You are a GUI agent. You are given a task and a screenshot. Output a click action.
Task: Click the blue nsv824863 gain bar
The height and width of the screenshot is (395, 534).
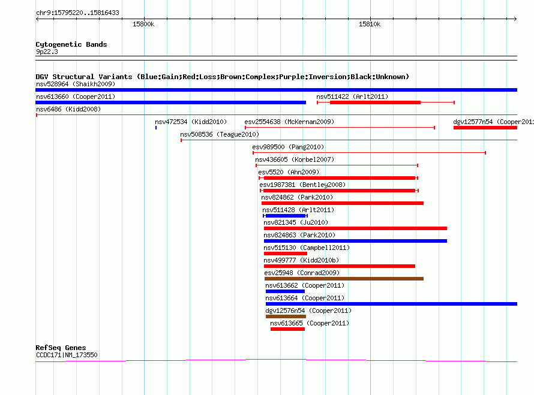[x=355, y=241]
